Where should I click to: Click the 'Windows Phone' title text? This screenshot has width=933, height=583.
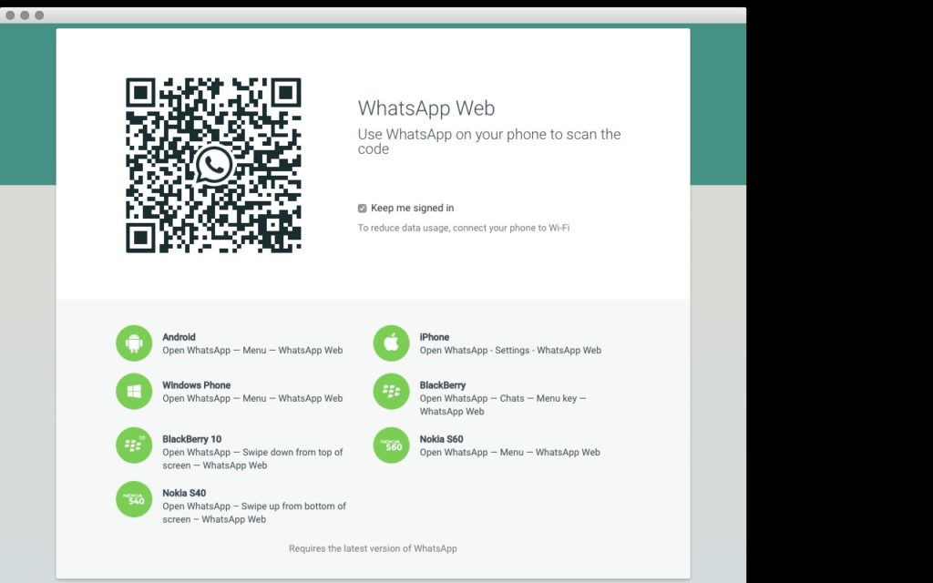coord(197,385)
